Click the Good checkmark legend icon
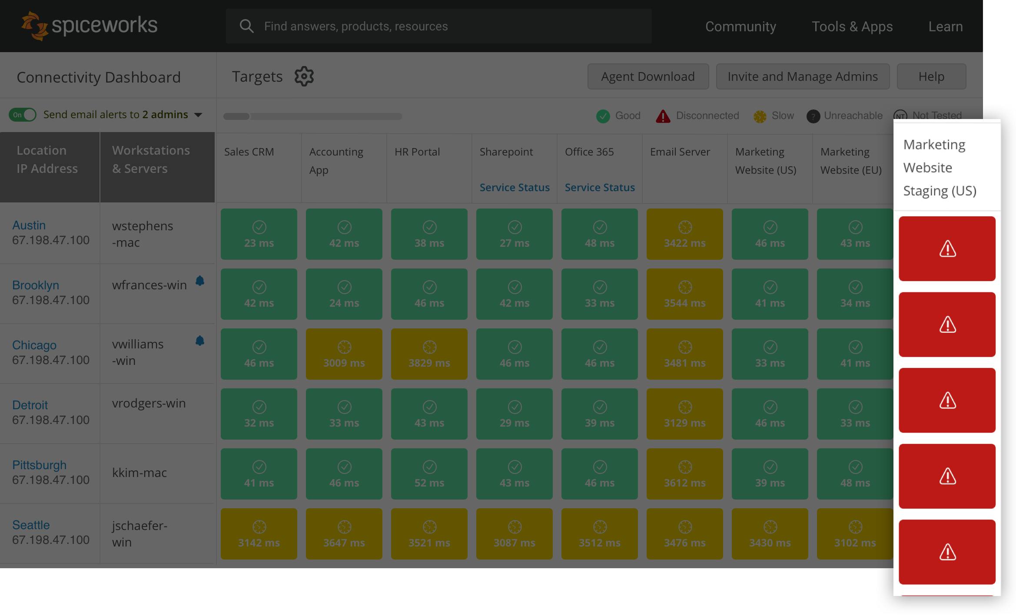This screenshot has width=1016, height=616. click(603, 116)
